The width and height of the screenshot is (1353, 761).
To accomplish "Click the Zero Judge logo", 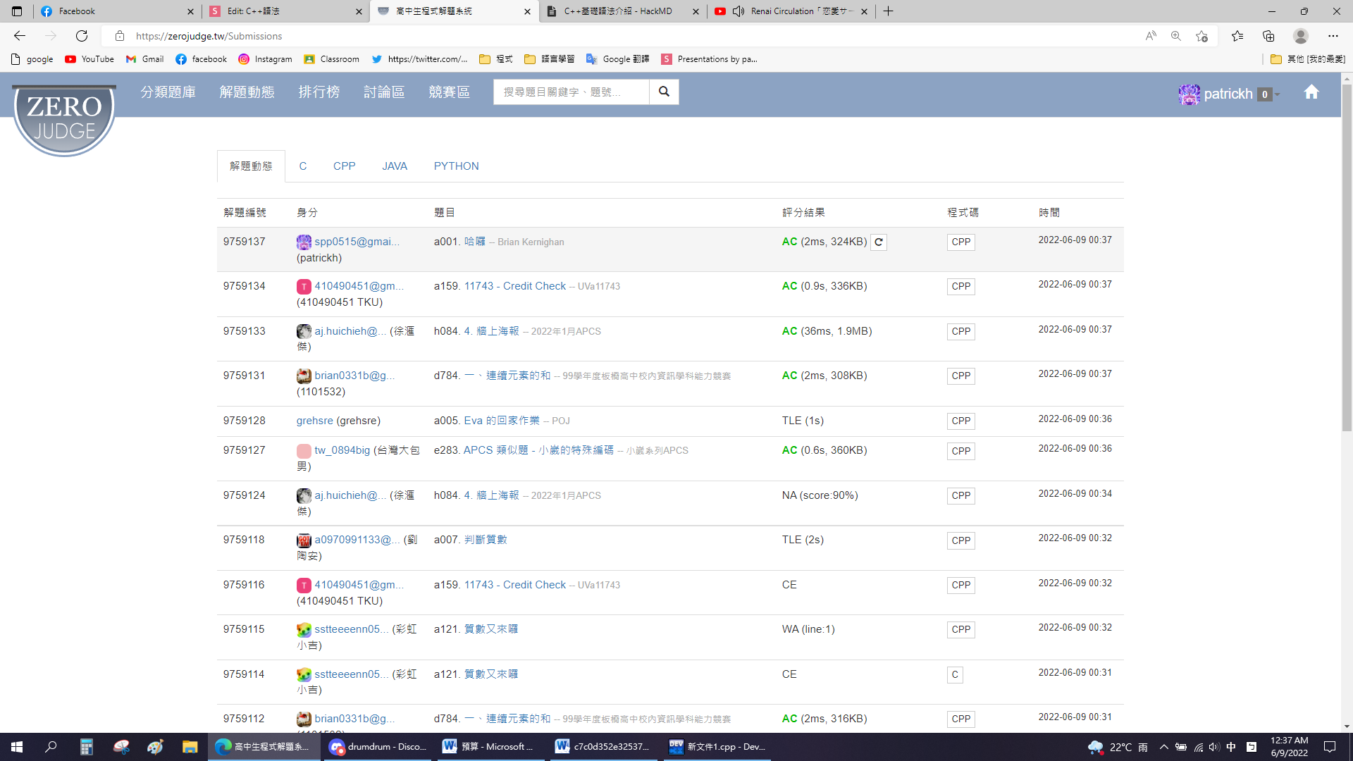I will pyautogui.click(x=64, y=118).
